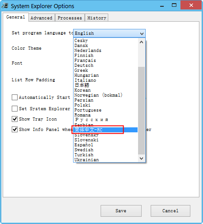Select Français from the list
The height and width of the screenshot is (224, 203).
click(106, 61)
